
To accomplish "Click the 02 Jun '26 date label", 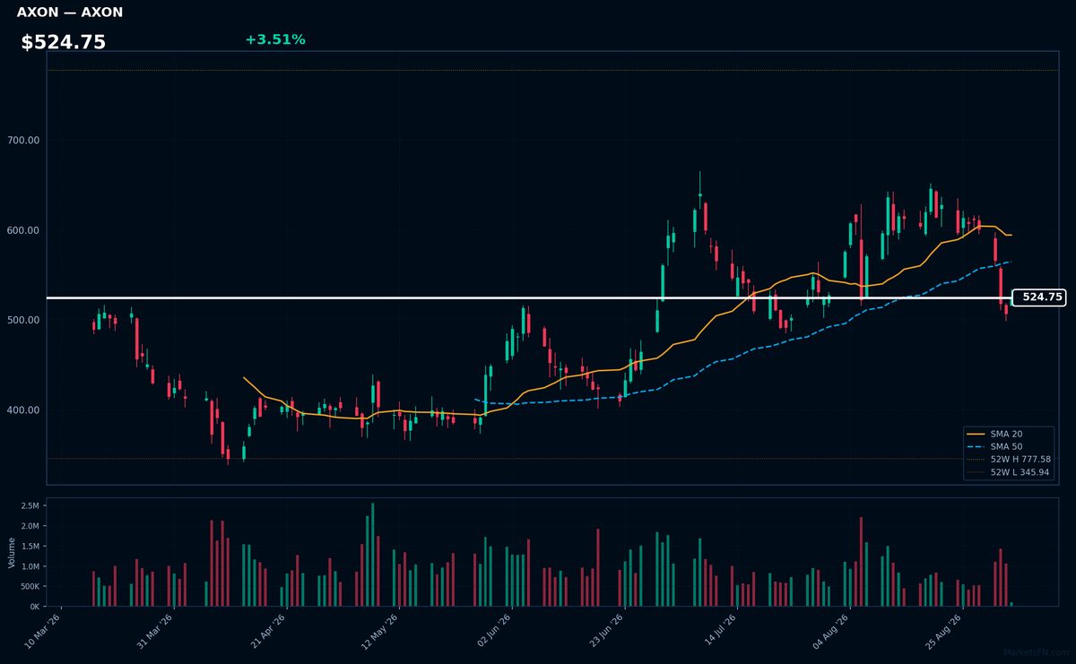I will tap(492, 632).
